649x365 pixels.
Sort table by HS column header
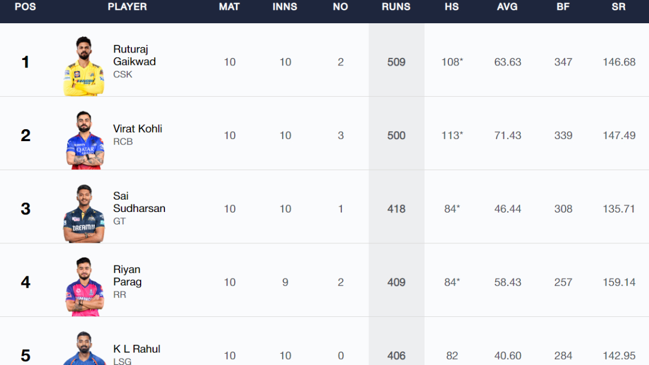click(452, 7)
